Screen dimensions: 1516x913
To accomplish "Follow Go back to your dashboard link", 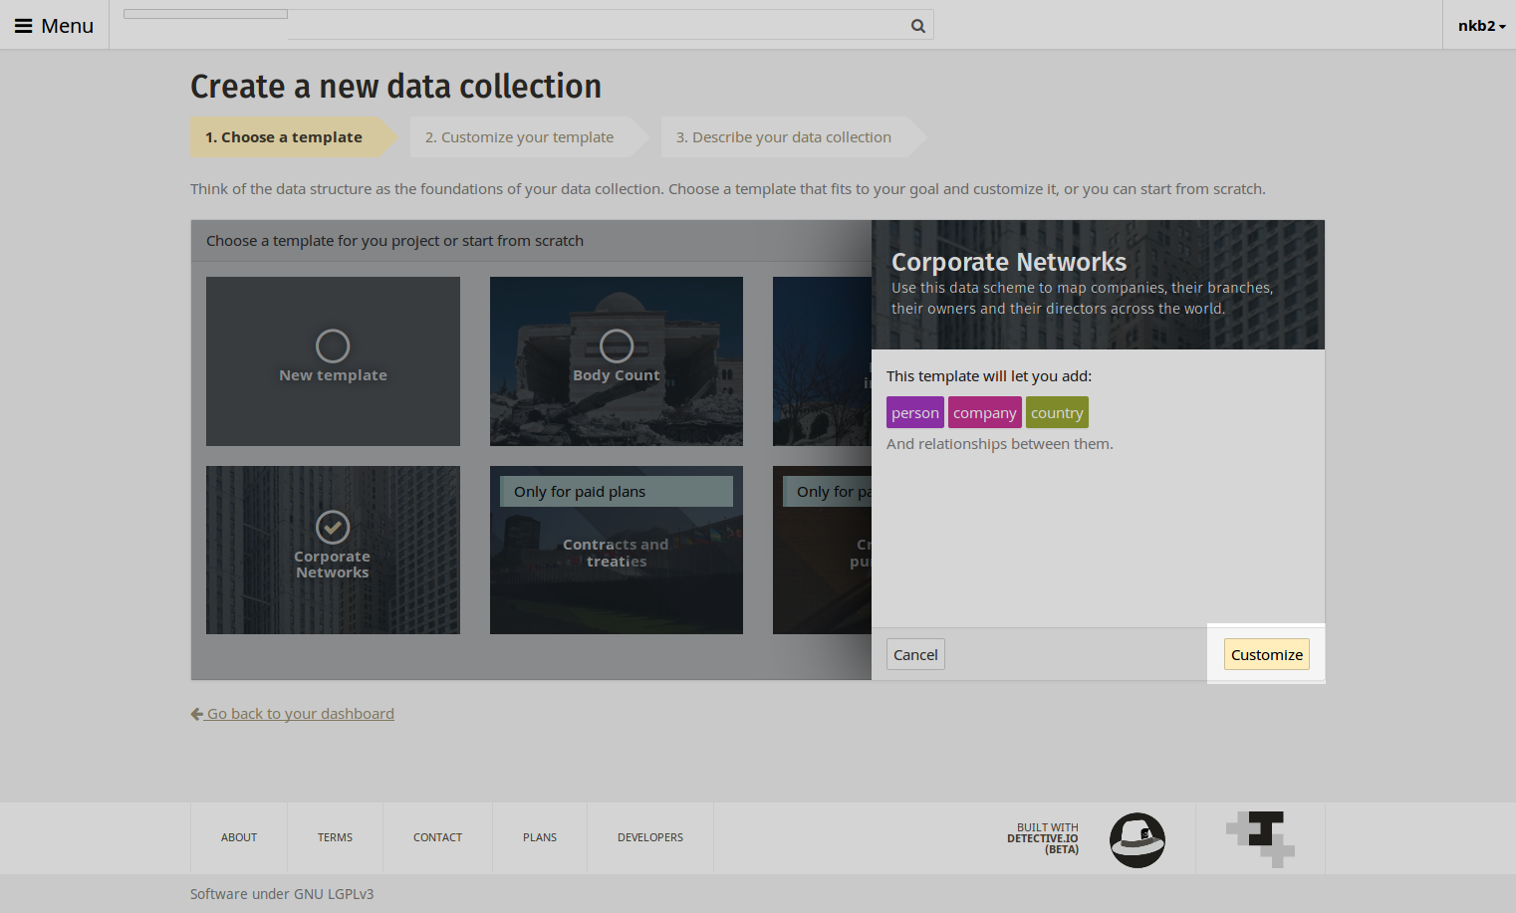I will coord(301,714).
